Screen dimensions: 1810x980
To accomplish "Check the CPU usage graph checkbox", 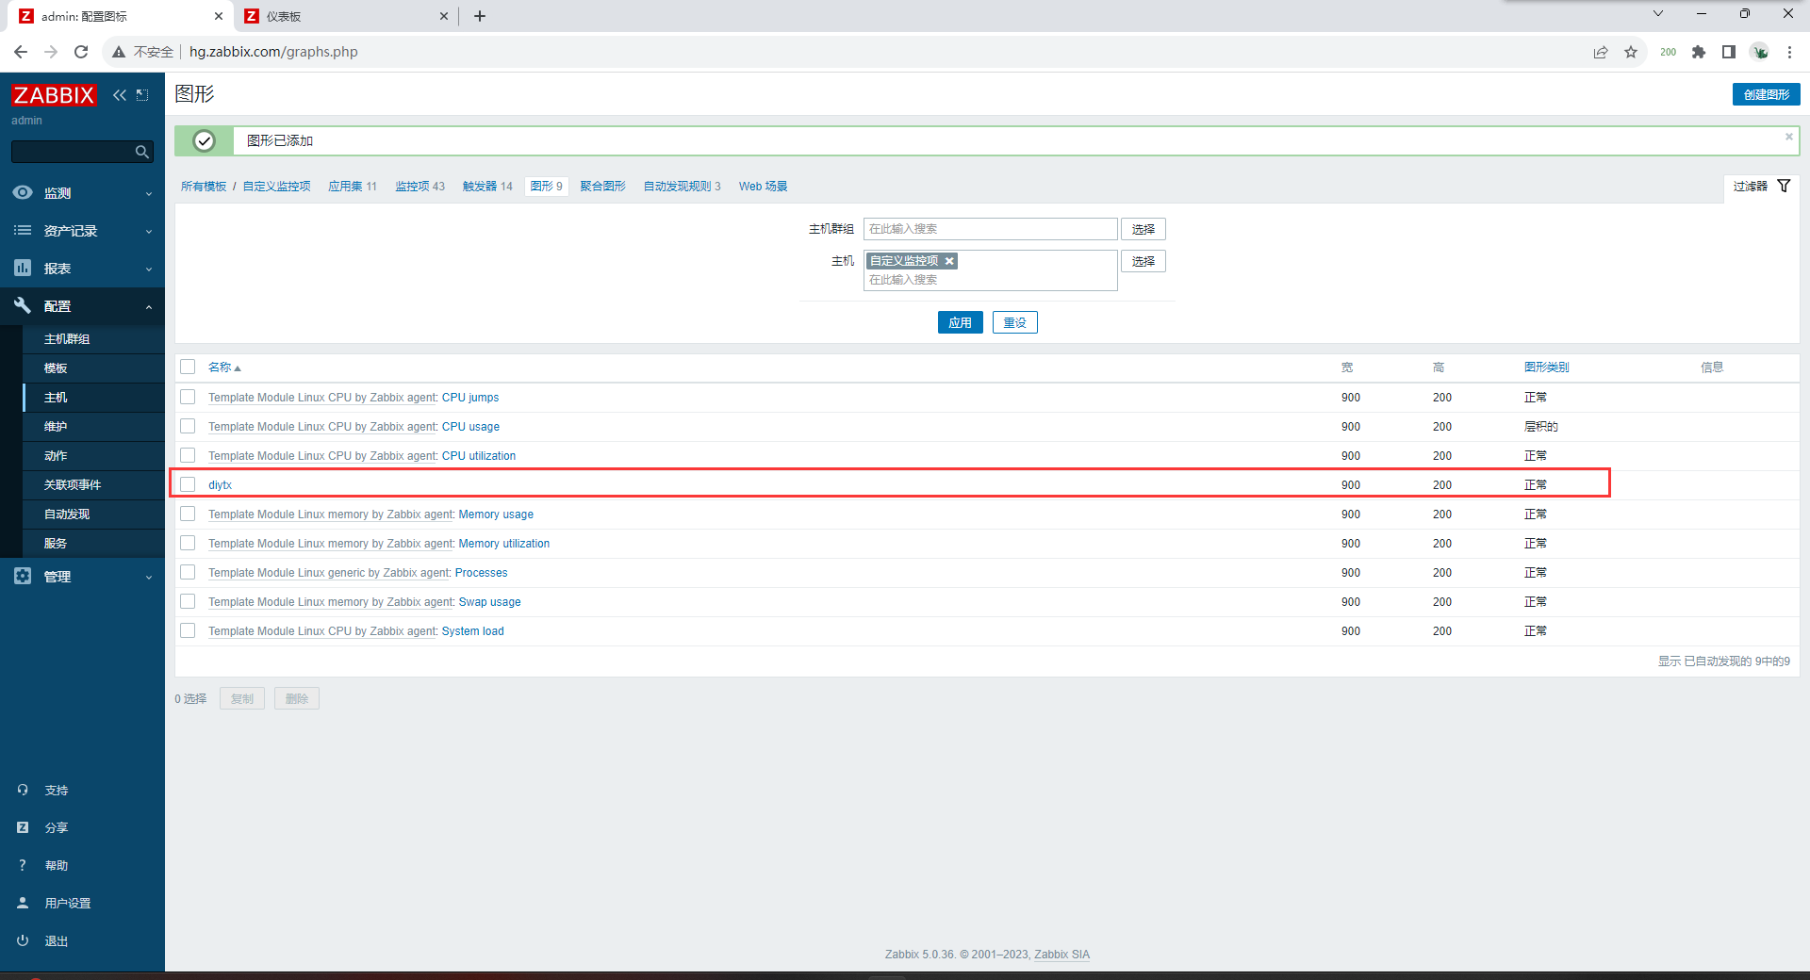I will (188, 426).
